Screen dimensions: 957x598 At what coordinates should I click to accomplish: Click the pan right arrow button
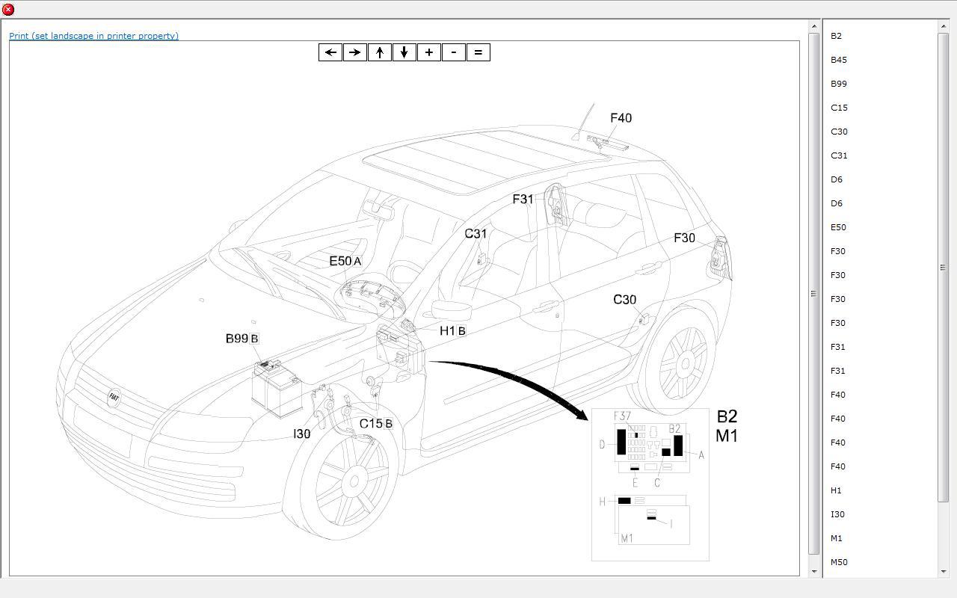pos(355,52)
